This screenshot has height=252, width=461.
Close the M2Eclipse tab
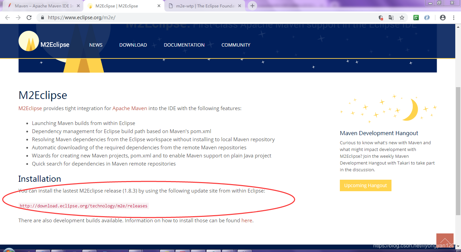pyautogui.click(x=159, y=6)
